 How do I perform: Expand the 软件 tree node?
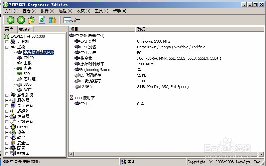point(7,138)
